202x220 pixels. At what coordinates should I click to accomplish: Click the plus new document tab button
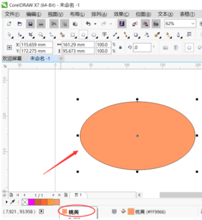click(x=61, y=59)
